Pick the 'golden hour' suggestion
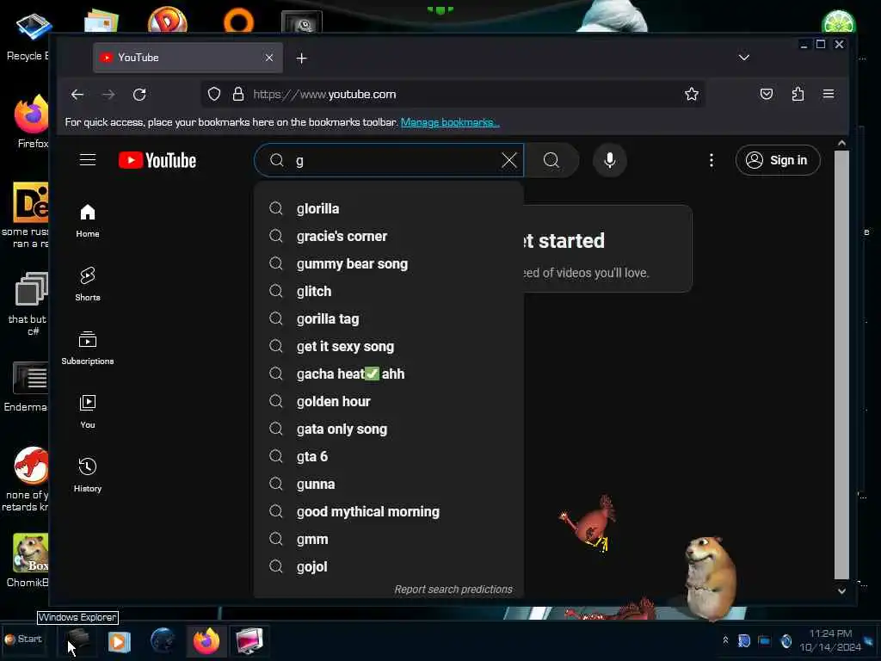The image size is (881, 661). click(x=389, y=401)
